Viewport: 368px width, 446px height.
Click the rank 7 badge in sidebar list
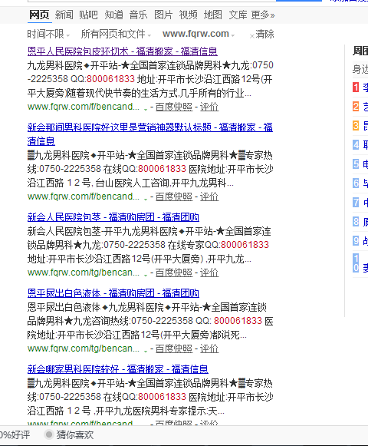point(356,202)
